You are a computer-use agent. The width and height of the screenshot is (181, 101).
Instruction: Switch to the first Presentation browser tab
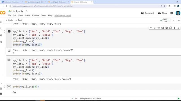coord(12,2)
